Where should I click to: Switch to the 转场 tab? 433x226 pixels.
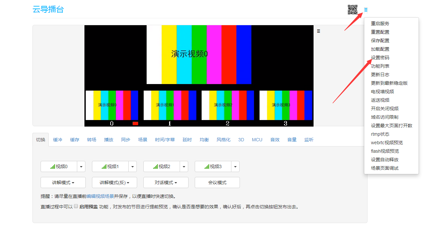[92, 140]
